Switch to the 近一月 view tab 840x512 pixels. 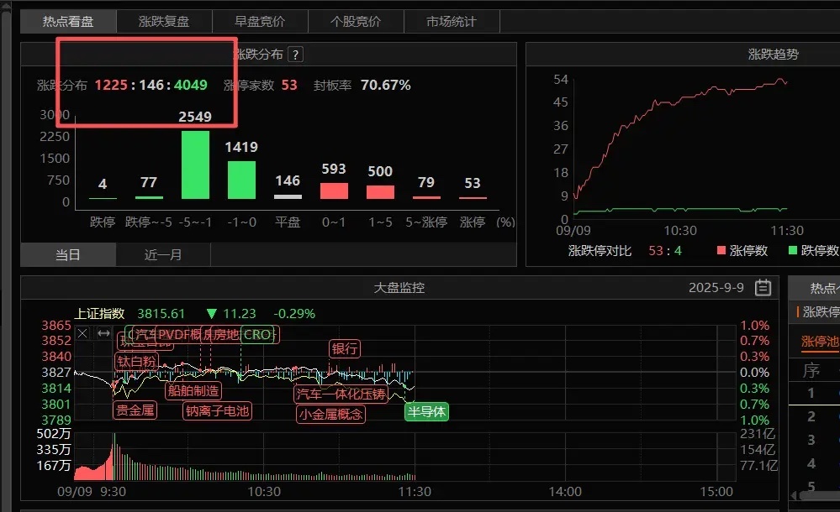click(163, 254)
